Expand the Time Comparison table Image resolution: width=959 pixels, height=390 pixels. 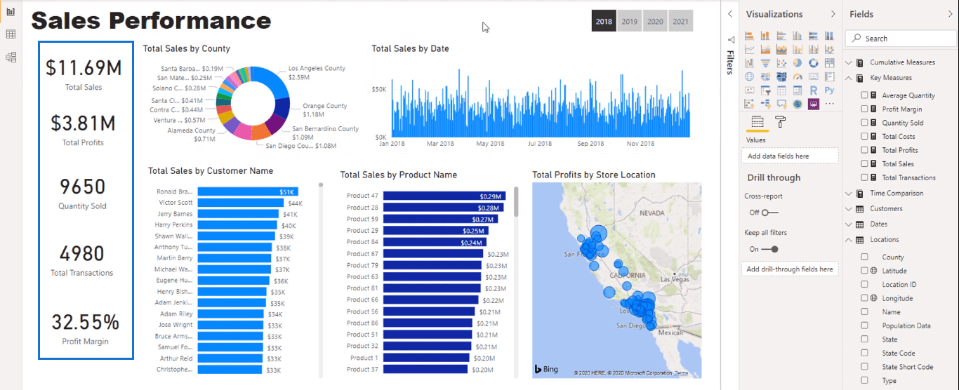pyautogui.click(x=849, y=193)
